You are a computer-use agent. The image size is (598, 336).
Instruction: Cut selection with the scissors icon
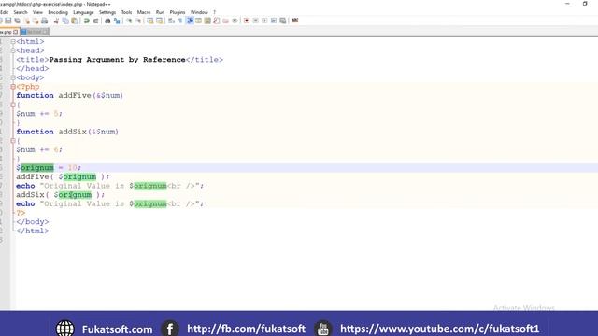pos(56,21)
